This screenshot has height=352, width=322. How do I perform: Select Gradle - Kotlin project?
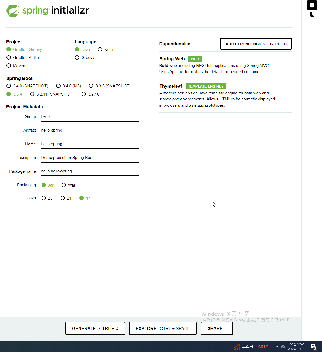[23, 58]
